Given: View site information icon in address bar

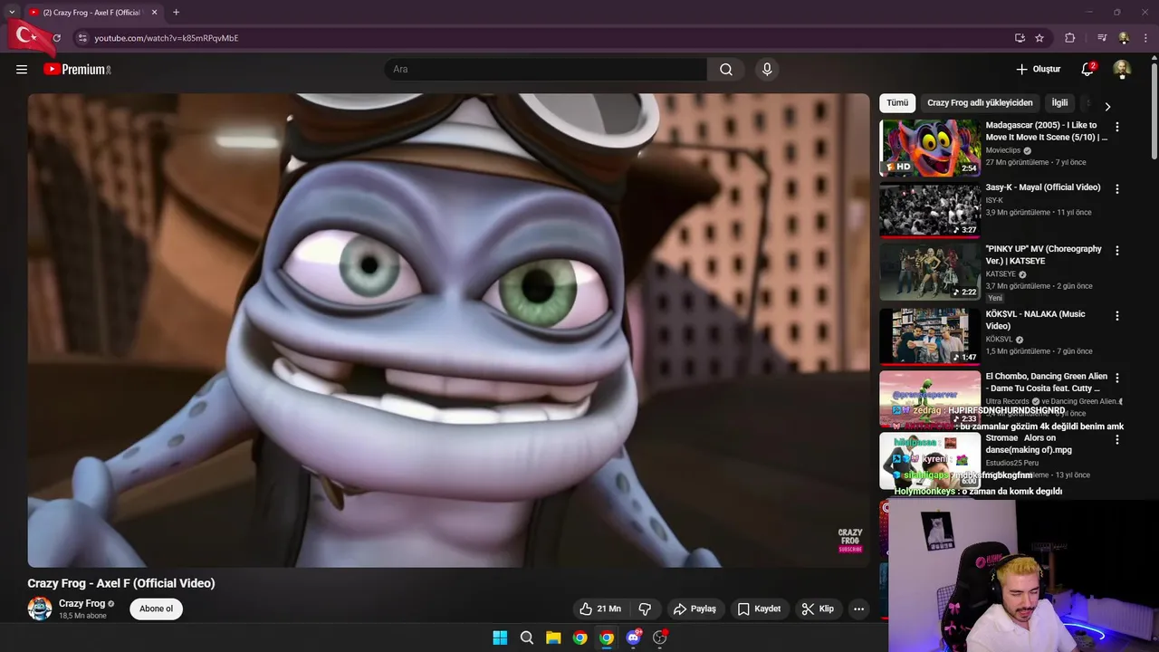Looking at the screenshot, I should click(82, 38).
